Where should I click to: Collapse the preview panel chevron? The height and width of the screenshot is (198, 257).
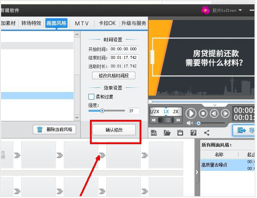[215, 105]
